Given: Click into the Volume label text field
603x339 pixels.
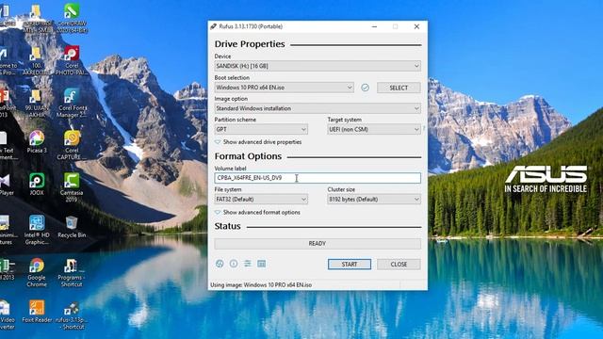Looking at the screenshot, I should point(318,178).
